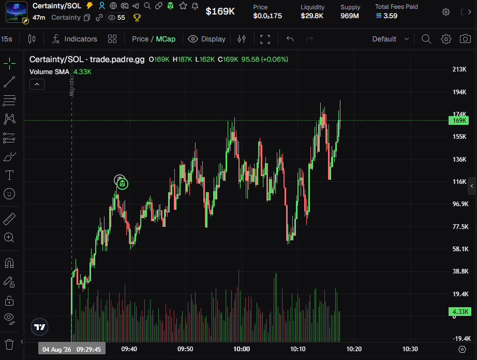
Task: Open the blue person profile icon
Action: 102,6
